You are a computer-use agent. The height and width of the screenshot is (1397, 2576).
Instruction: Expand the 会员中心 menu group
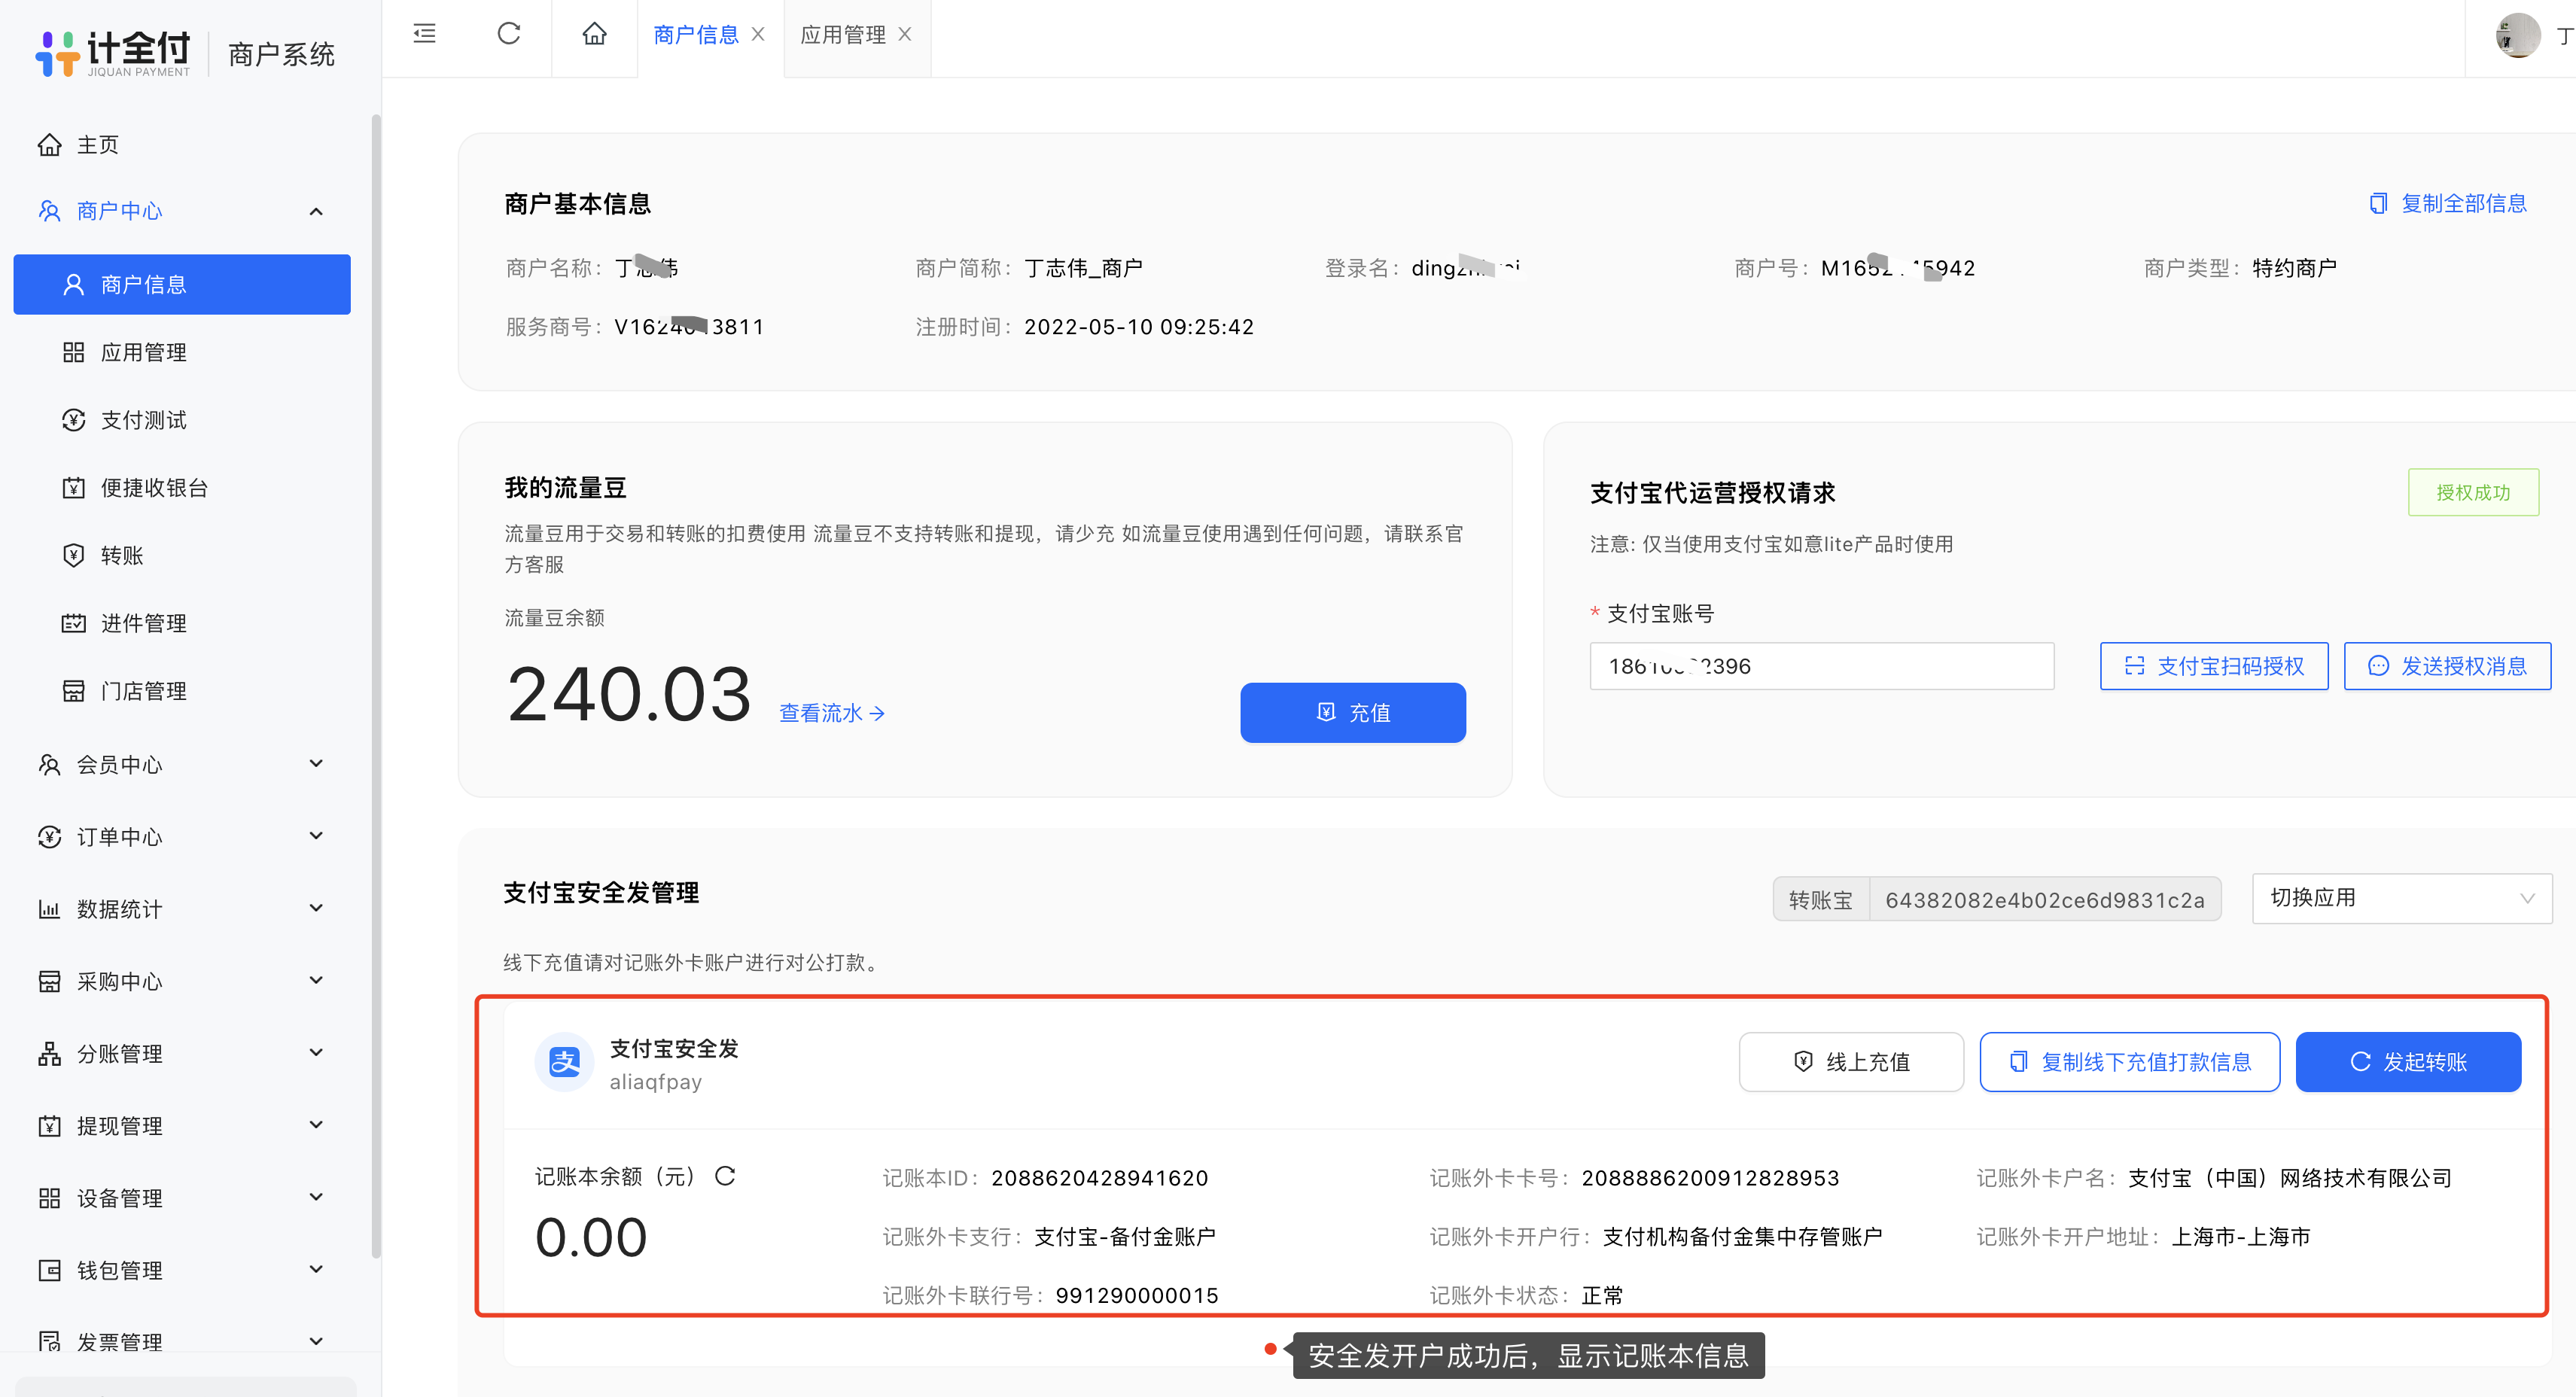point(182,765)
